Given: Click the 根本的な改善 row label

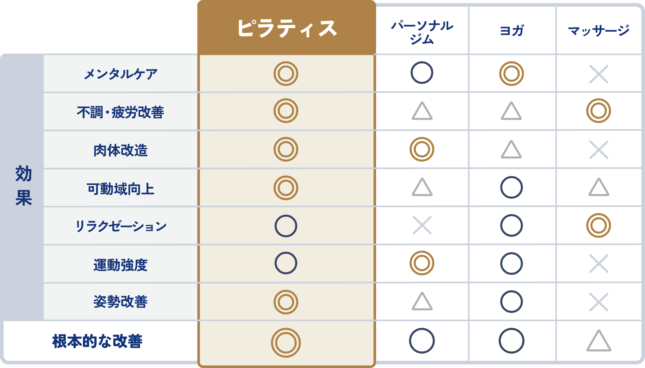Looking at the screenshot, I should pos(97,341).
